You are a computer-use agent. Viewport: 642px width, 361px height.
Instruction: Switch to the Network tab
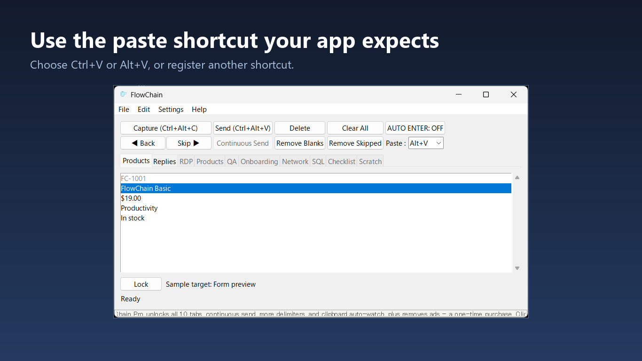click(x=295, y=162)
